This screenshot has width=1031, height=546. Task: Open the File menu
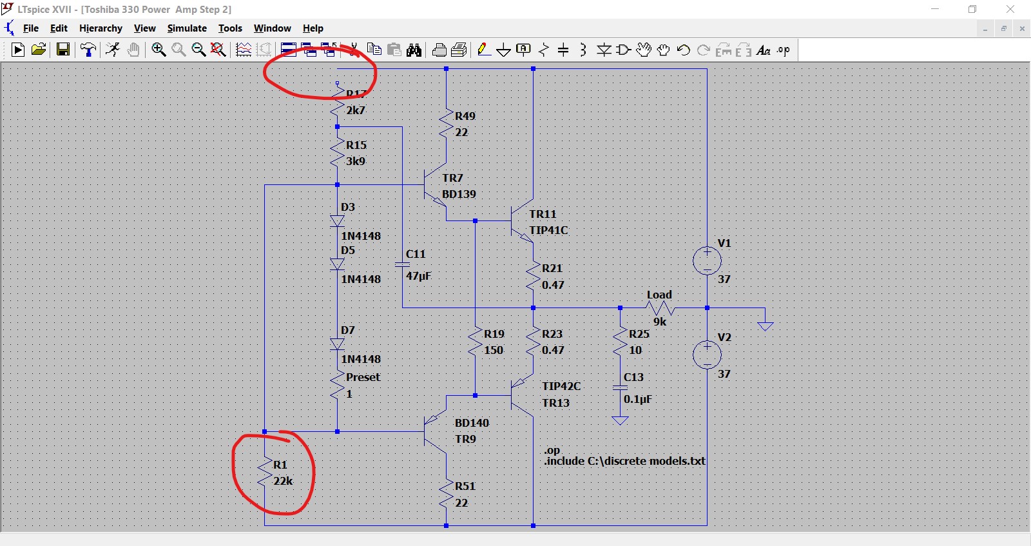tap(31, 28)
